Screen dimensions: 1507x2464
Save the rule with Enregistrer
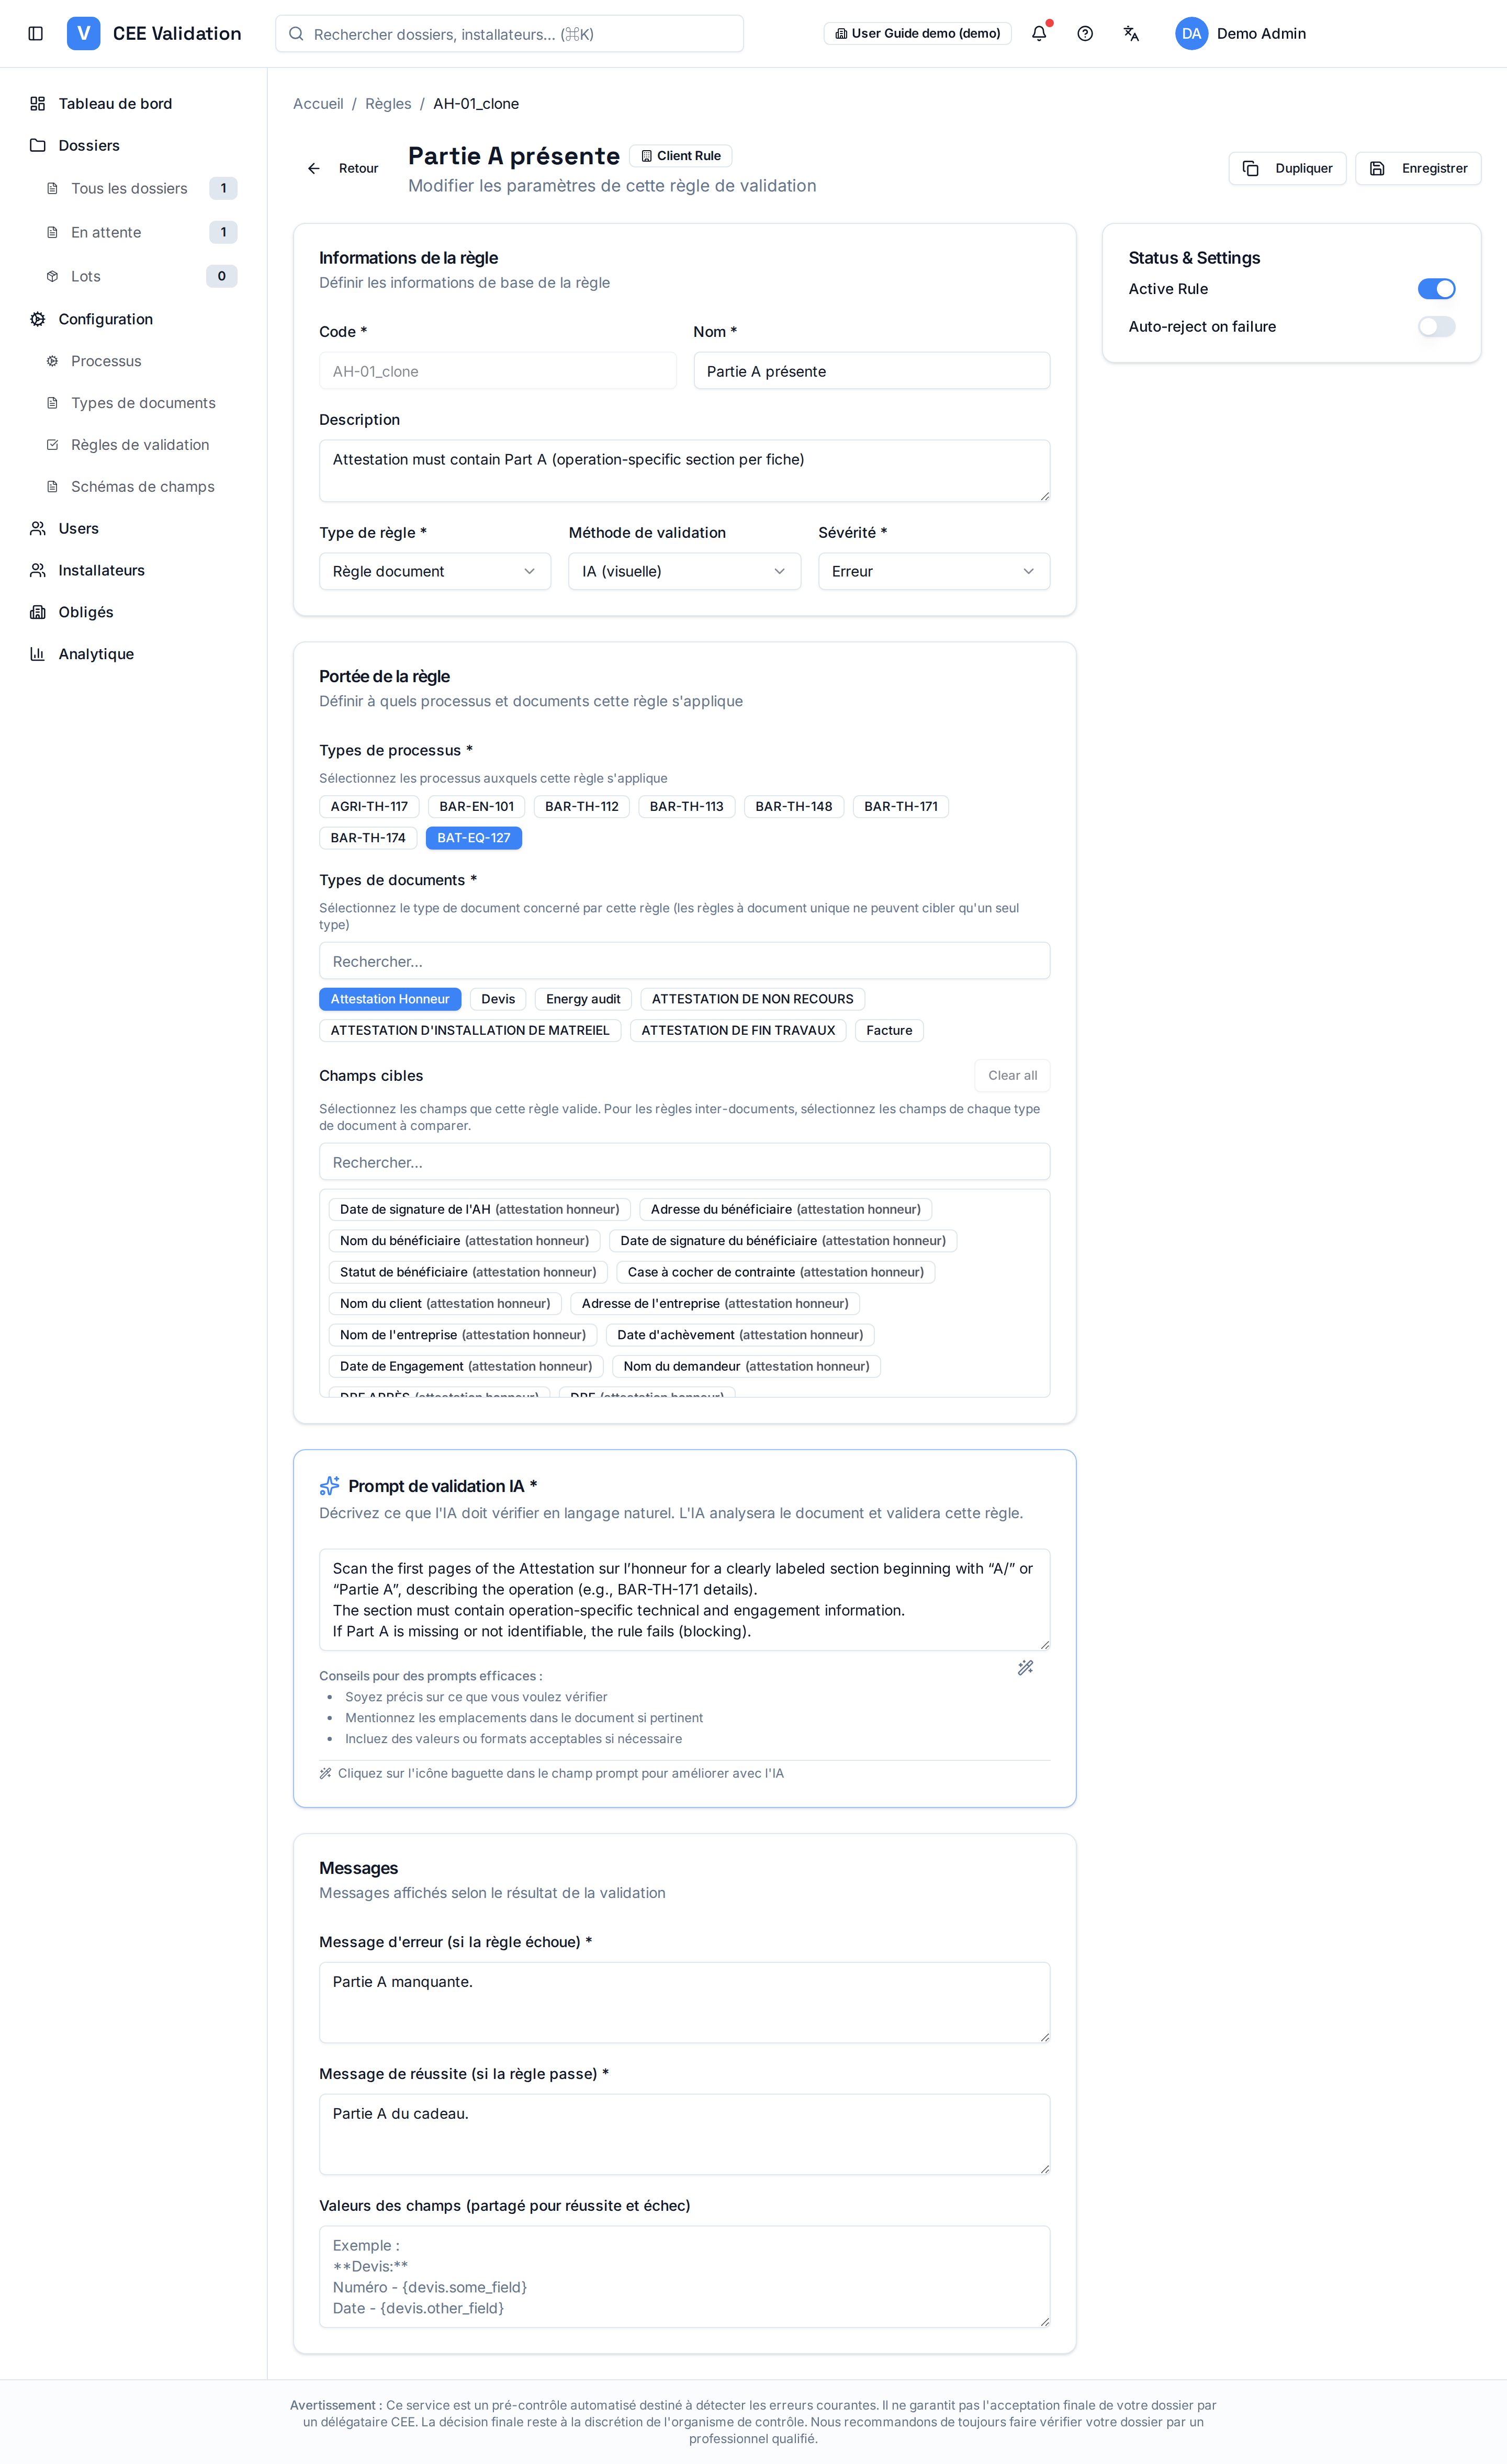(x=1418, y=168)
